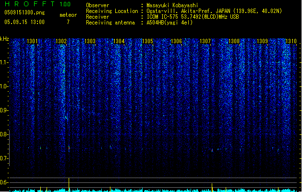Select the filename 0509151300.png
Viewport: 302px width, 192px height.
[24, 12]
